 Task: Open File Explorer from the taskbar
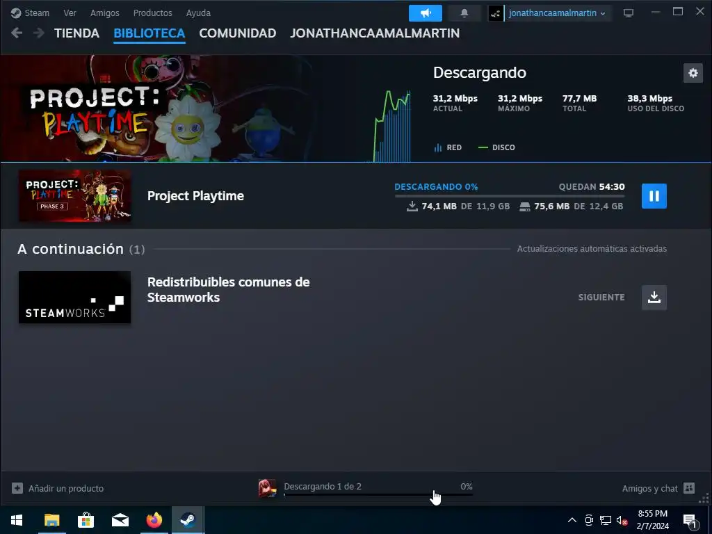click(x=51, y=520)
